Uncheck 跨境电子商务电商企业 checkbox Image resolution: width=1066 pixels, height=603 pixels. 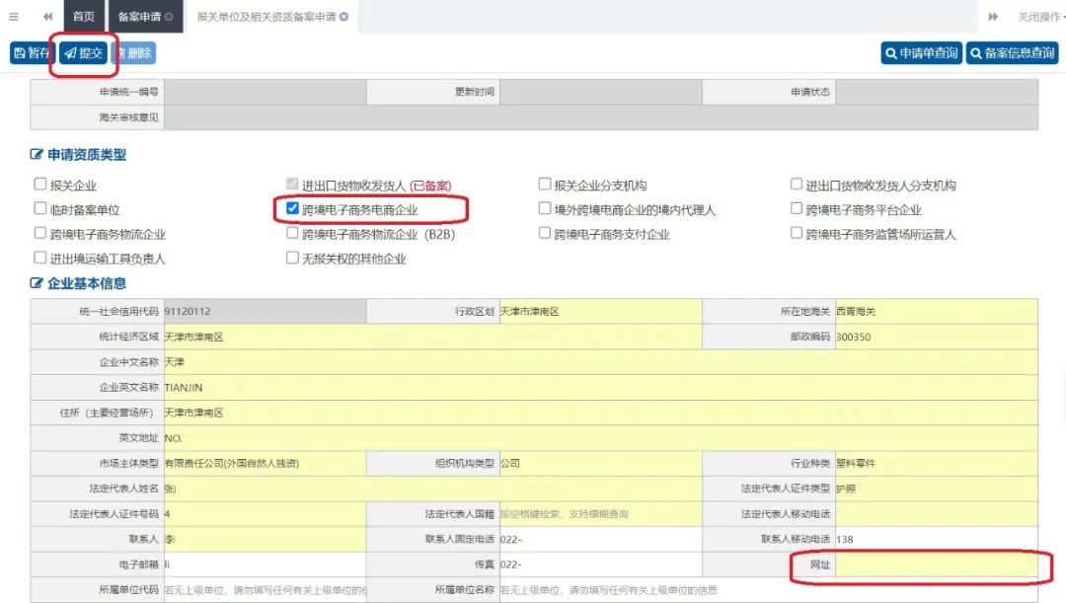[x=292, y=208]
